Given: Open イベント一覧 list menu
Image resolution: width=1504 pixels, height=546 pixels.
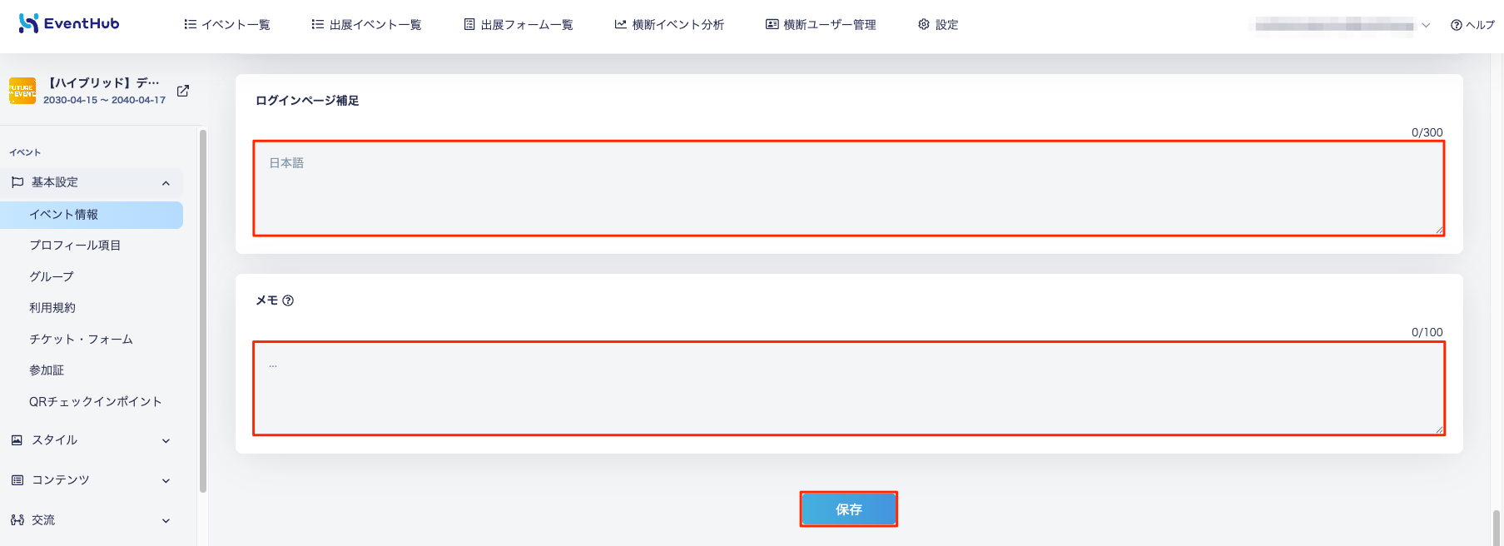Looking at the screenshot, I should click(x=227, y=25).
